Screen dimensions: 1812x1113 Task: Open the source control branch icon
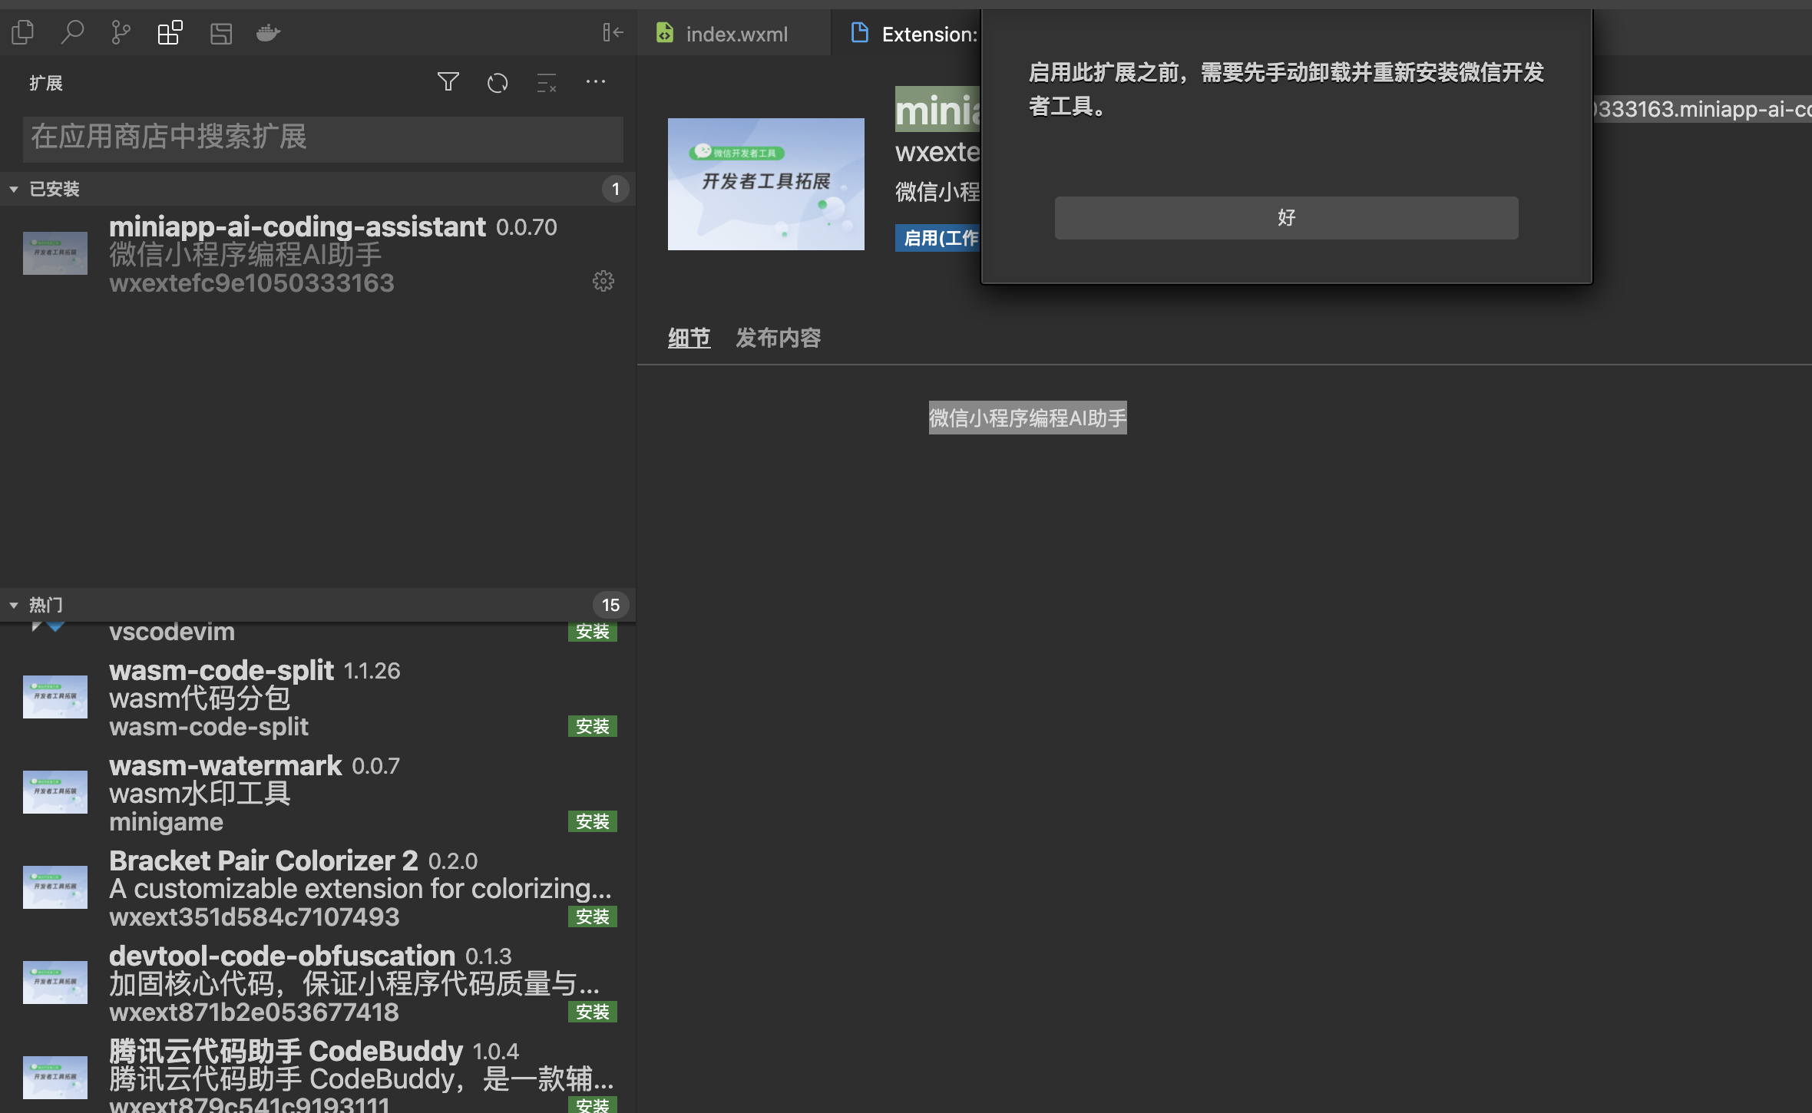121,32
